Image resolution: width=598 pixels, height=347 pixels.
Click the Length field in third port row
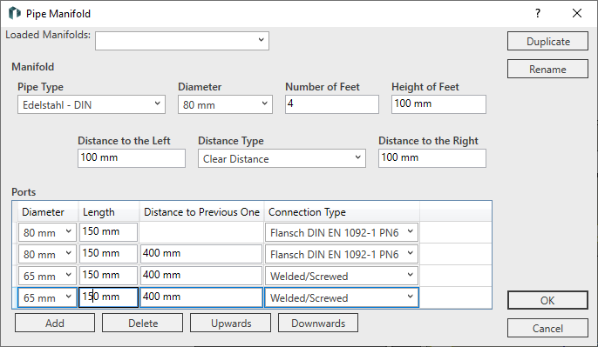[x=108, y=276]
